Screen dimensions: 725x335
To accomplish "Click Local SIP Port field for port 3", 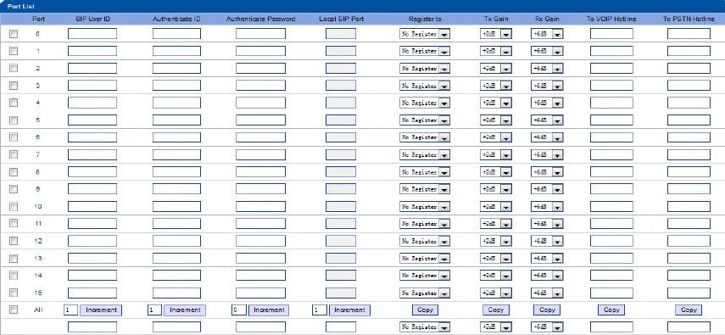I will pos(341,86).
